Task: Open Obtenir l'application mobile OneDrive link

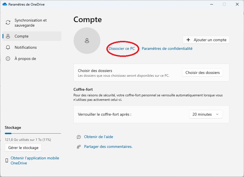Action: 35,160
